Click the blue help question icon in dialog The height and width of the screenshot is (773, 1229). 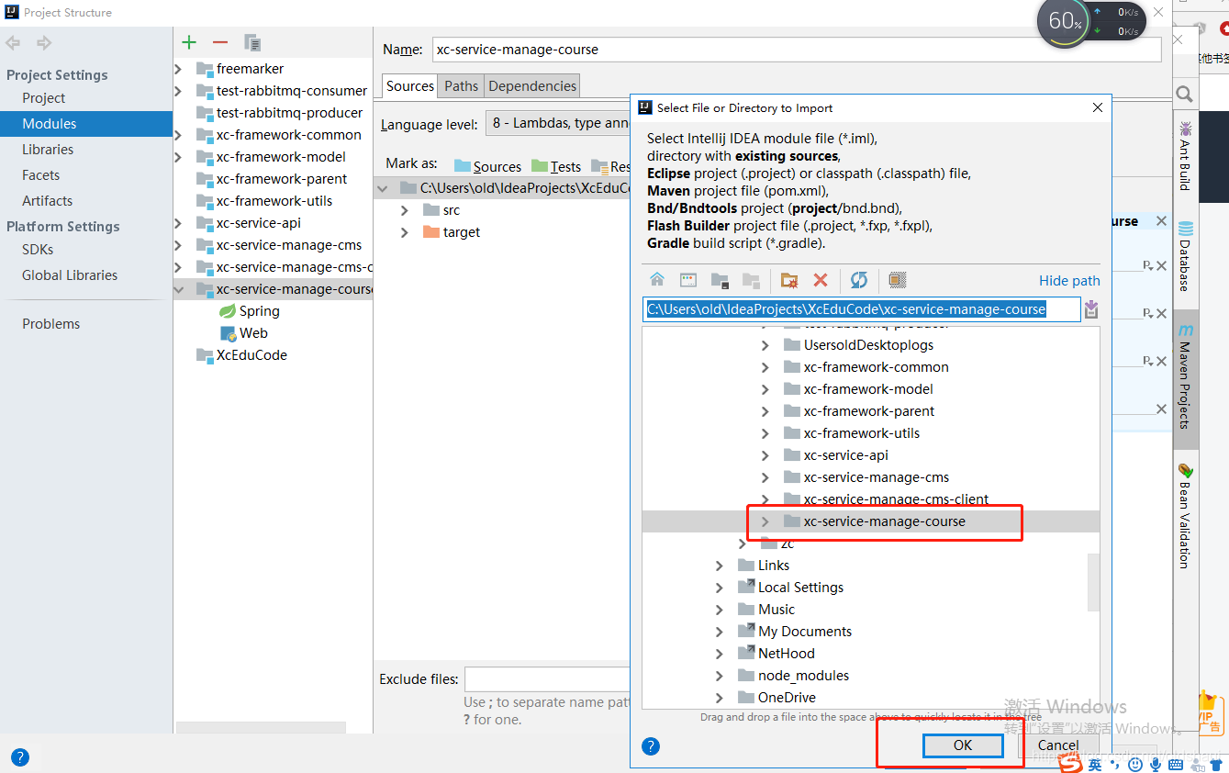click(x=651, y=745)
